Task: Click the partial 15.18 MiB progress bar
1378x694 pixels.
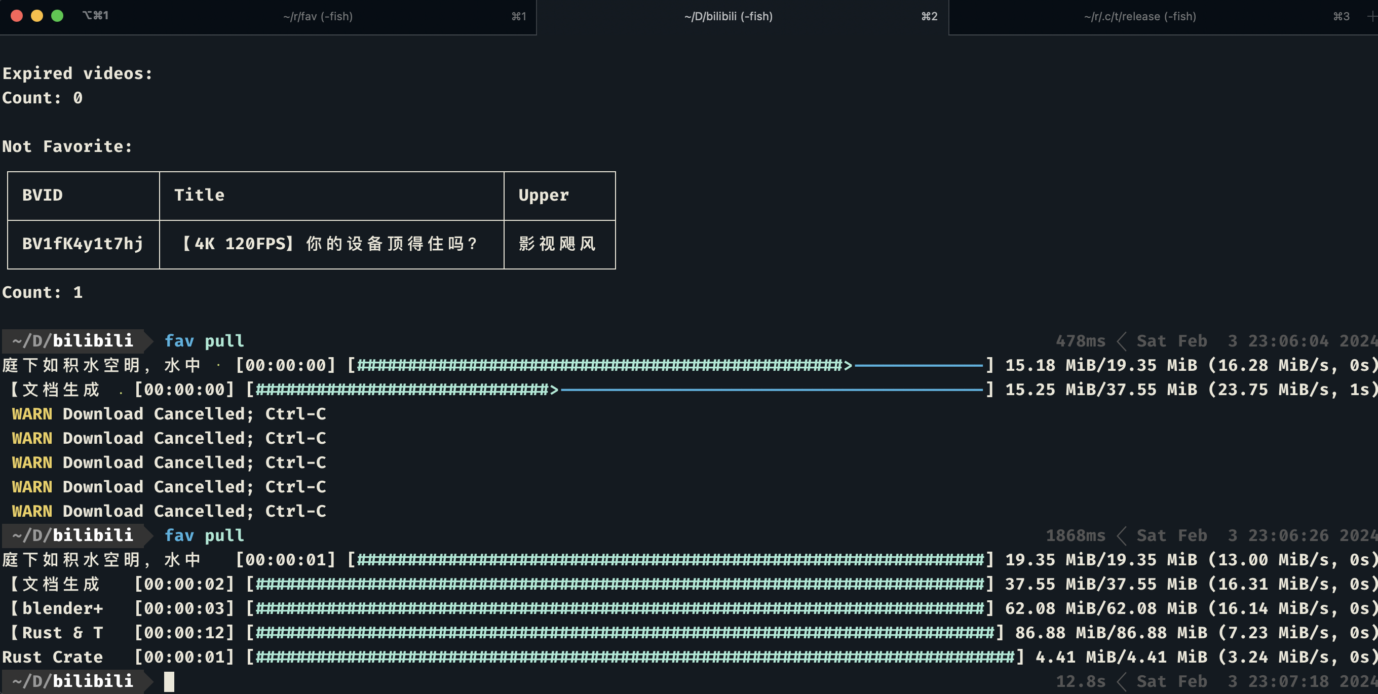Action: [669, 365]
